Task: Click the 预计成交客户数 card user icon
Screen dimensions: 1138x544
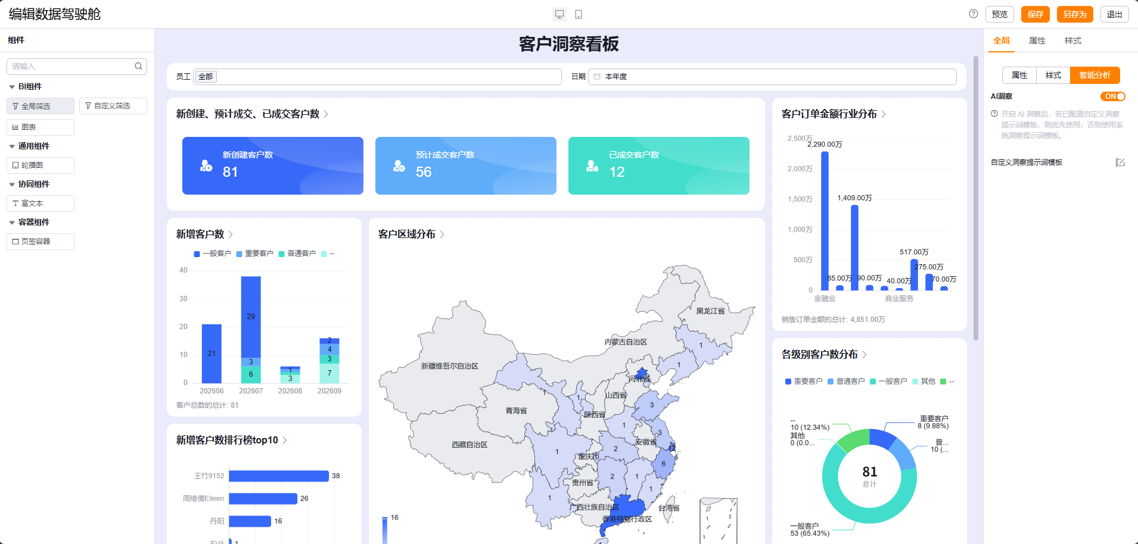Action: (x=399, y=165)
